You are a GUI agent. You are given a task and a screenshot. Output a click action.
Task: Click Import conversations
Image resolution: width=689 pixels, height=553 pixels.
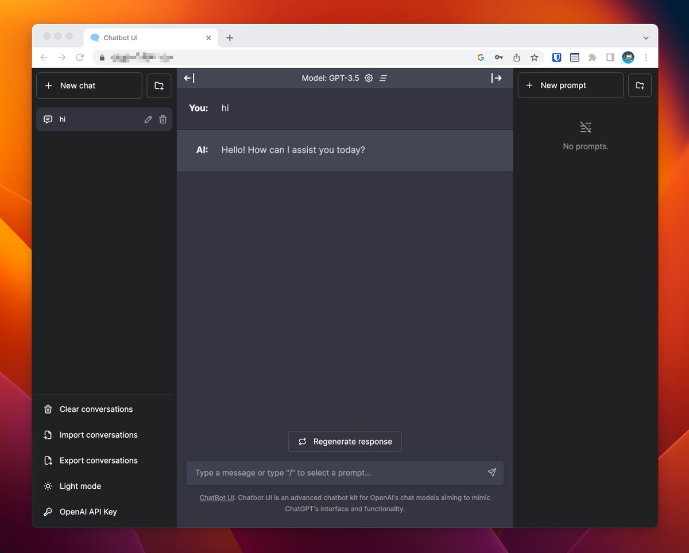(x=104, y=435)
